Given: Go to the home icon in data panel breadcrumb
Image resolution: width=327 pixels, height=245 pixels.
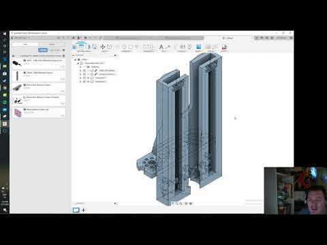Looking at the screenshot, I should click(14, 56).
